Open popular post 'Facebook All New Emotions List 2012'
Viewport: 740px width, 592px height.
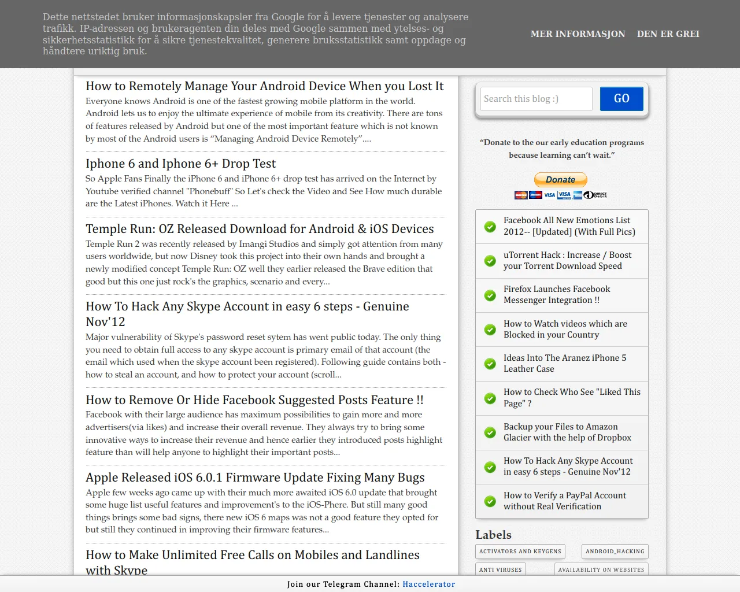coord(569,226)
